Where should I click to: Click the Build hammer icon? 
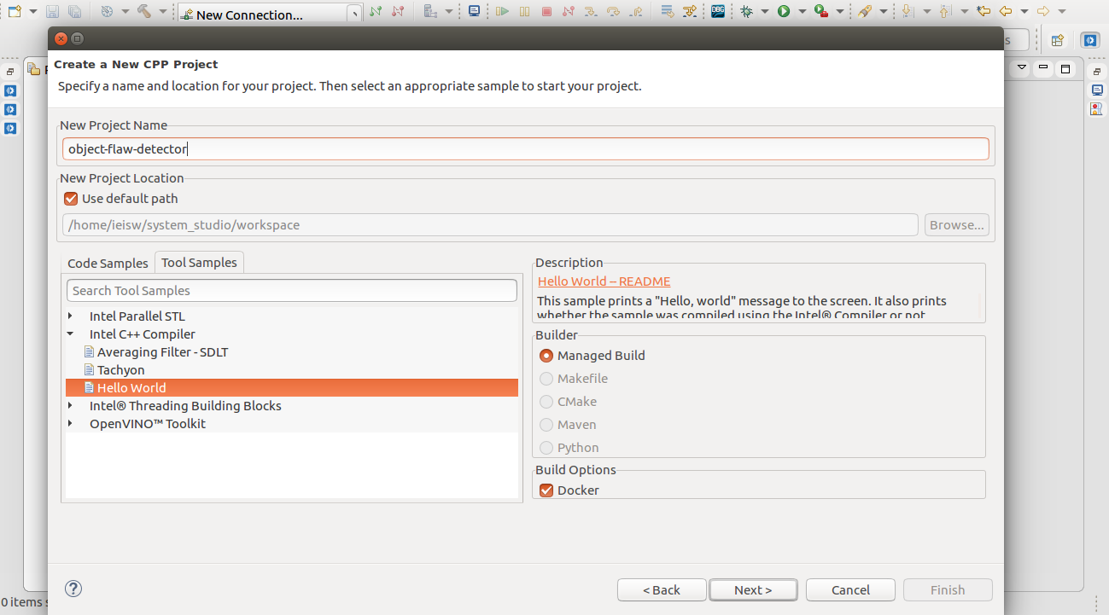(143, 12)
